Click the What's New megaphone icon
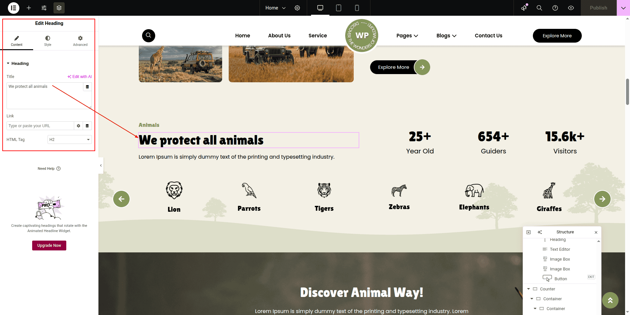This screenshot has height=315, width=630. pyautogui.click(x=524, y=8)
